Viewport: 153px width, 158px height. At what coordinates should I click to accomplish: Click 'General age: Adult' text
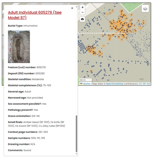click(x=20, y=92)
